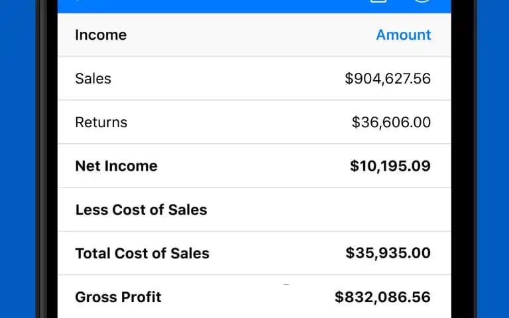Select the Total Cost of Sales label
This screenshot has width=509, height=318.
click(x=142, y=253)
